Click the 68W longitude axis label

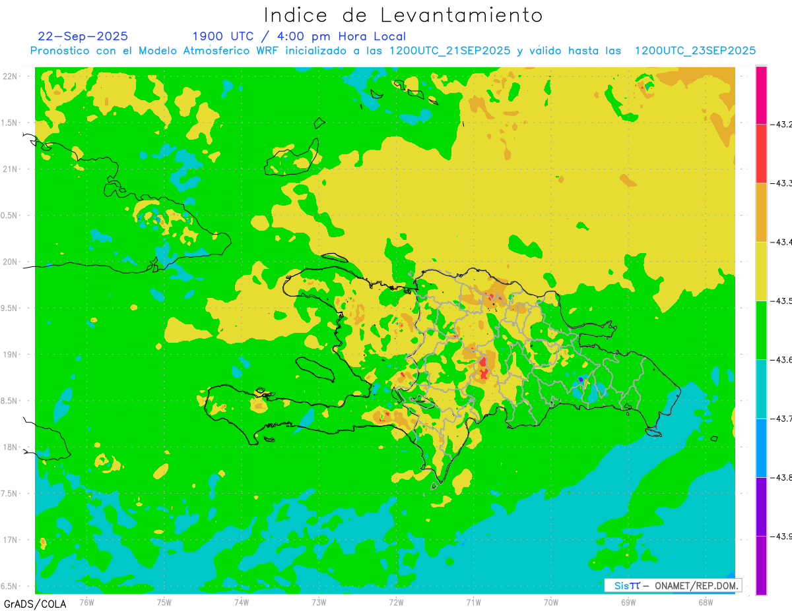coord(705,602)
